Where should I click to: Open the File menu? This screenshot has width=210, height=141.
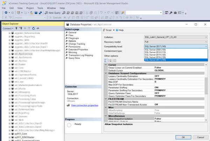[4, 8]
